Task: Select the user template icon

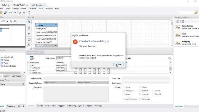Action: (178, 35)
